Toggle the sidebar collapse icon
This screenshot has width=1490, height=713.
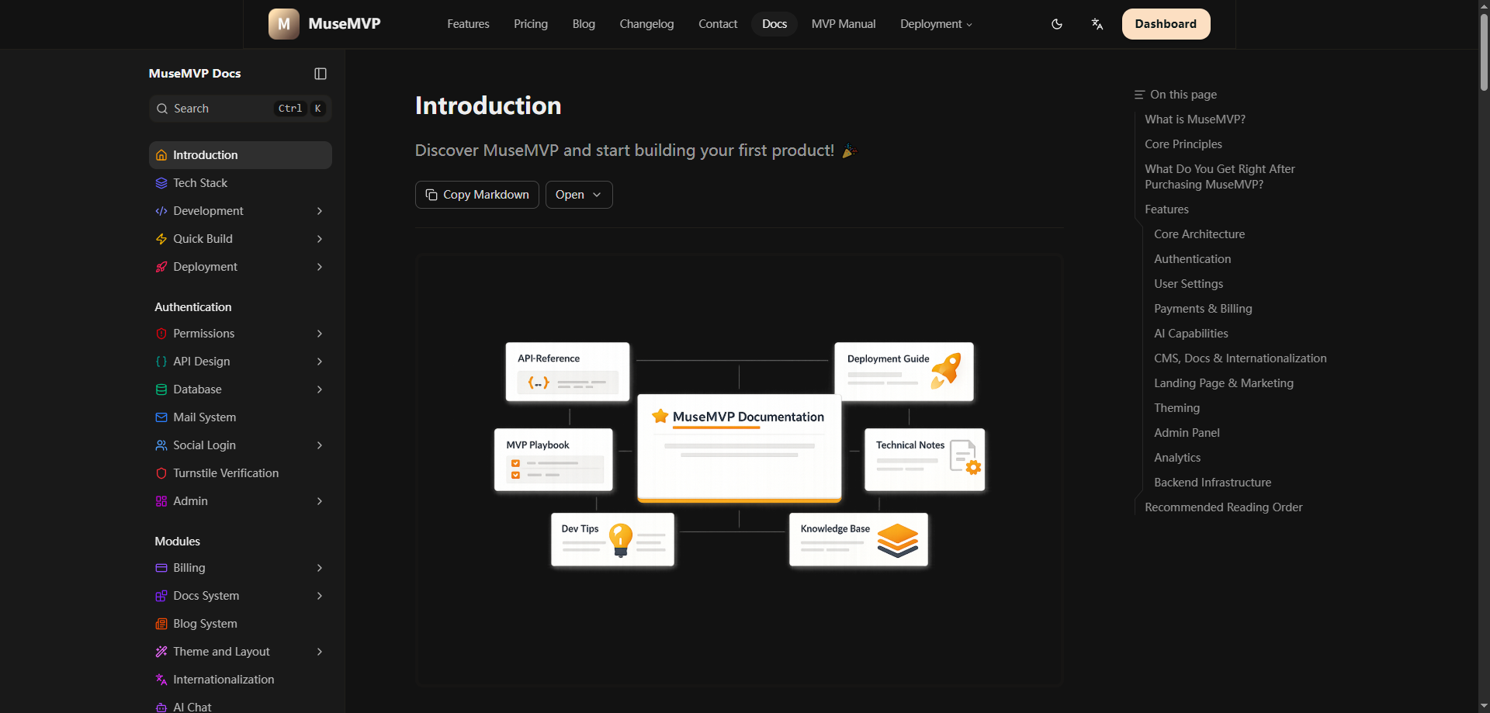pos(320,73)
